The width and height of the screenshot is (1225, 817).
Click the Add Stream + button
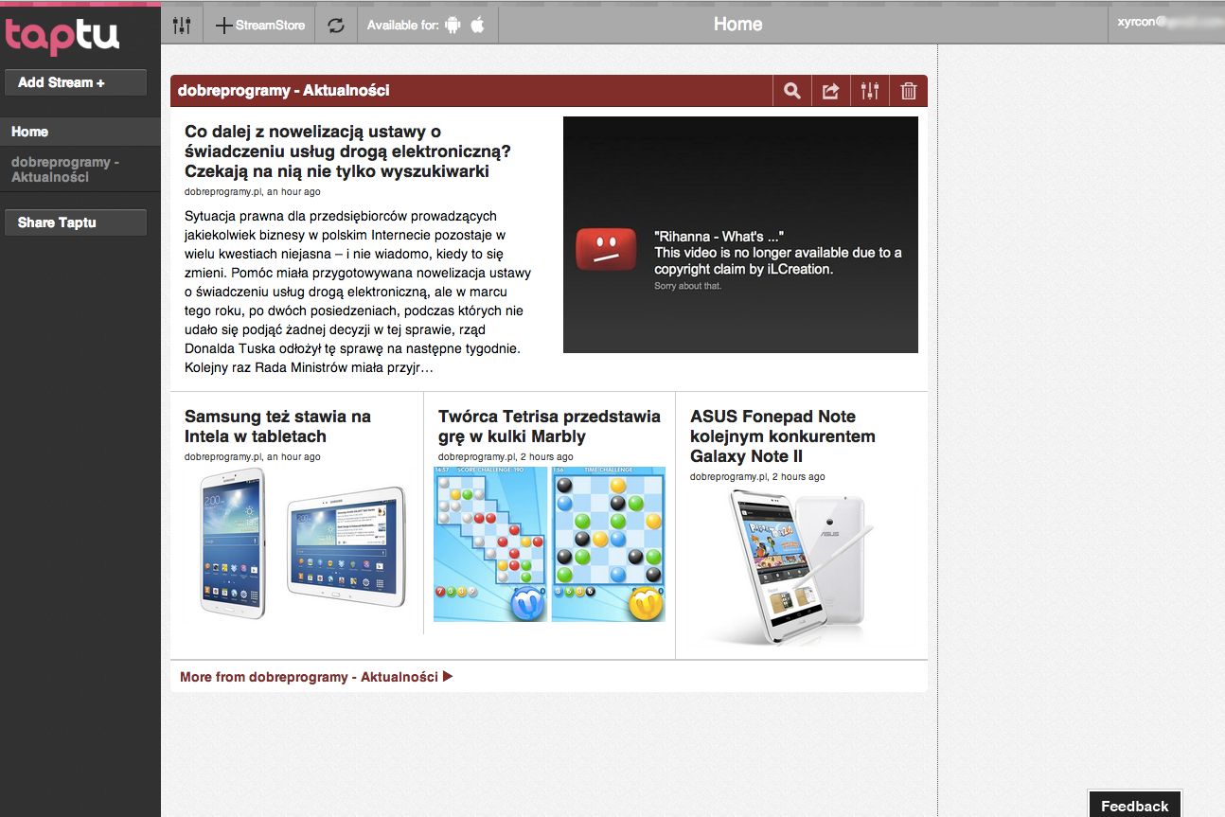76,82
